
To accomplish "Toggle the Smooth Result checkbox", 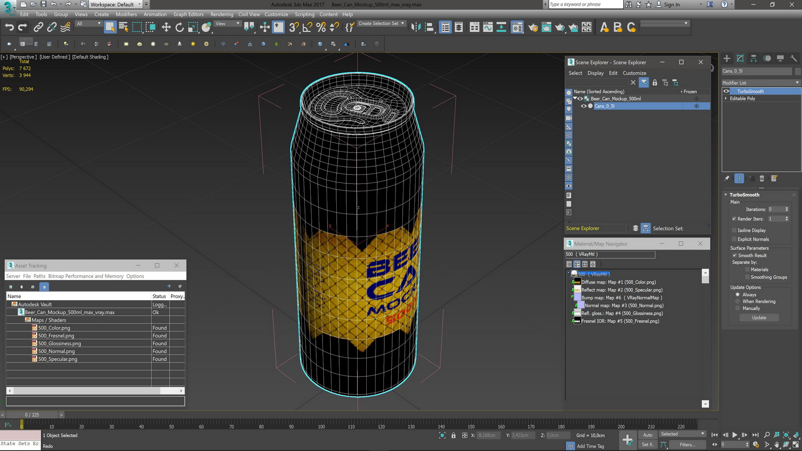I will coord(734,256).
